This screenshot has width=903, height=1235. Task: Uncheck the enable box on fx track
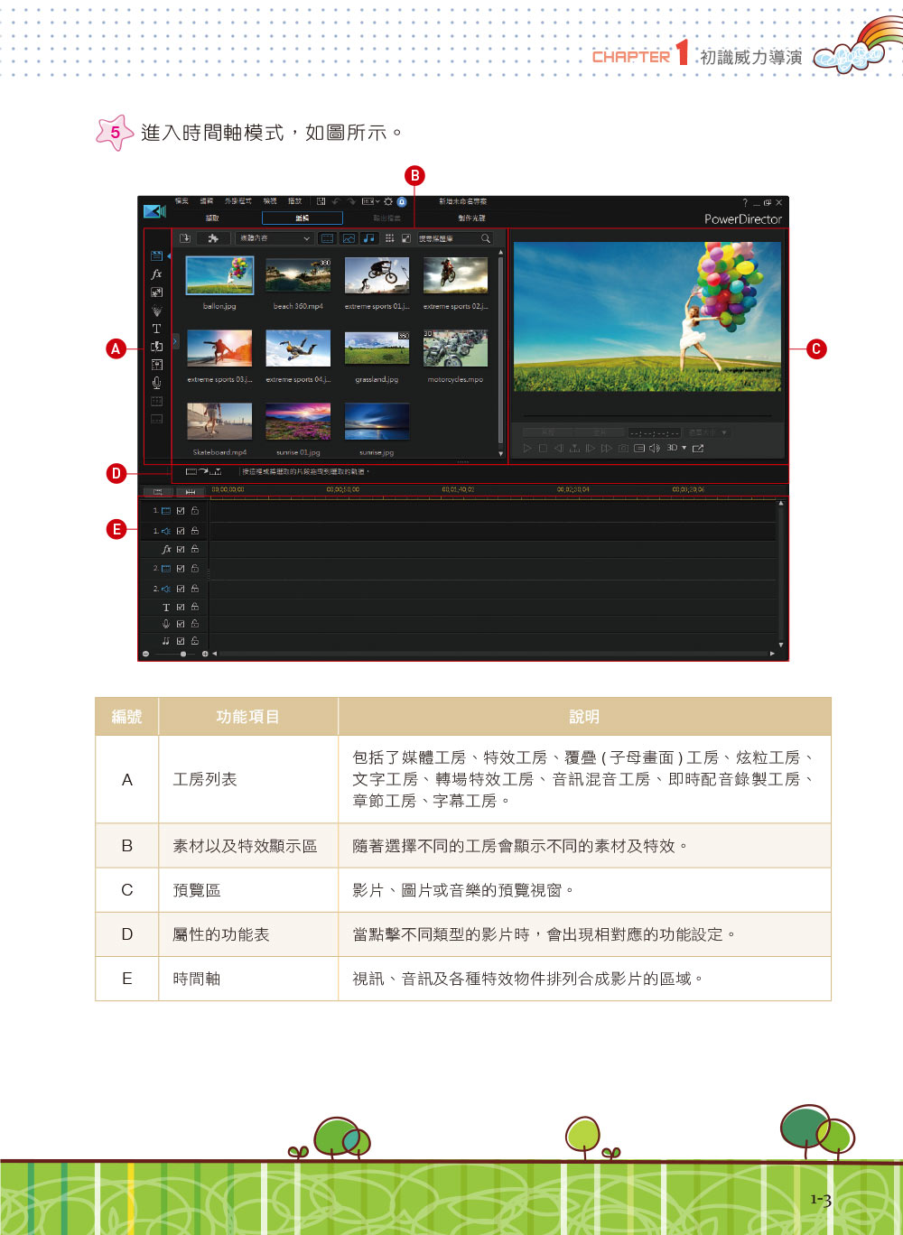point(181,549)
